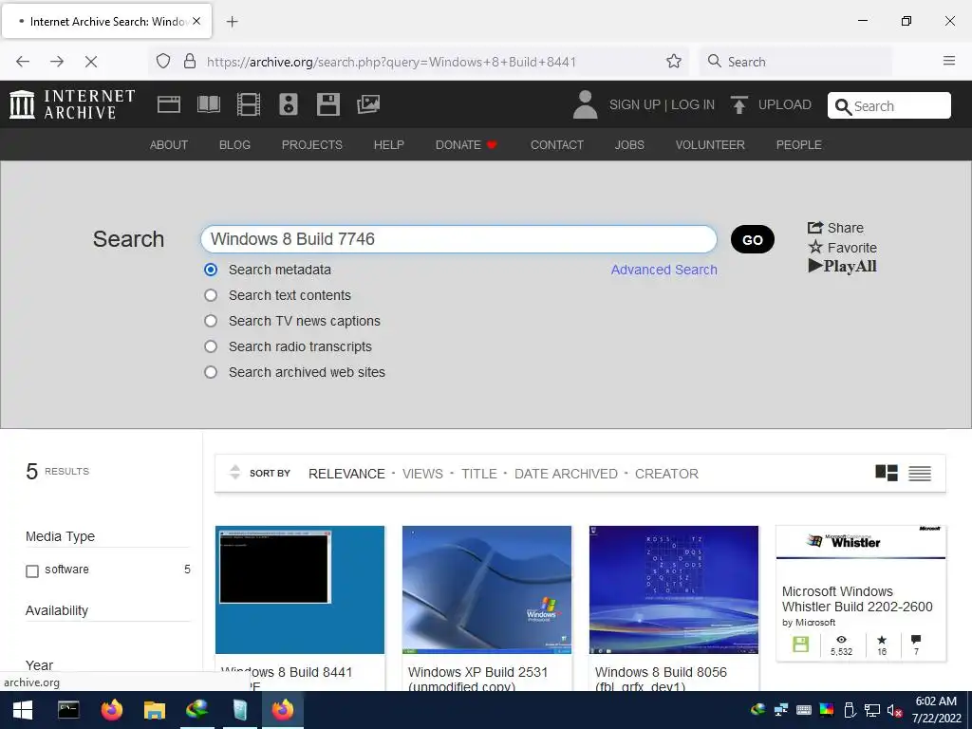Screen dimensions: 972x729
Task: Open the DONATE menu item
Action: [466, 145]
